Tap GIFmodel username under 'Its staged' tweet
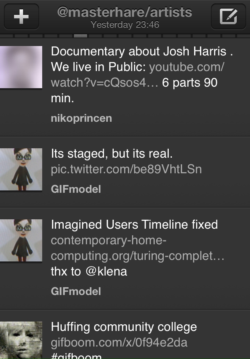This screenshot has width=250, height=359. point(76,189)
